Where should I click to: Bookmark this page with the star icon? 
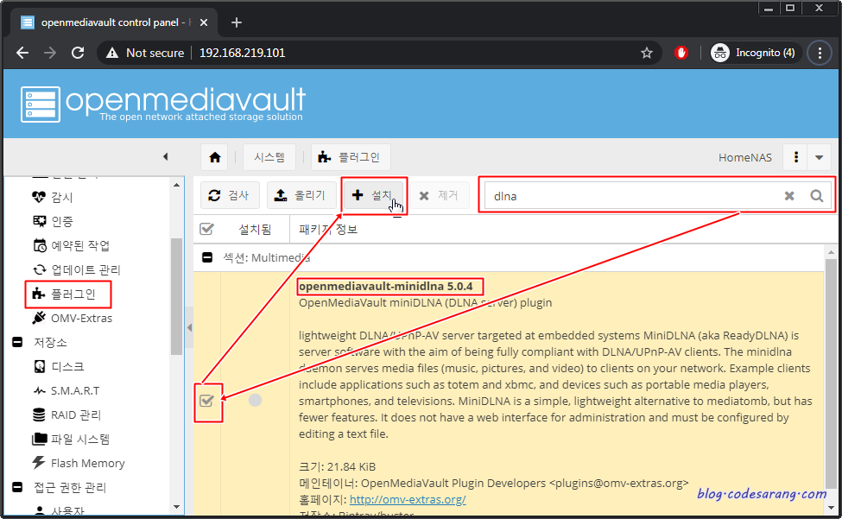647,53
